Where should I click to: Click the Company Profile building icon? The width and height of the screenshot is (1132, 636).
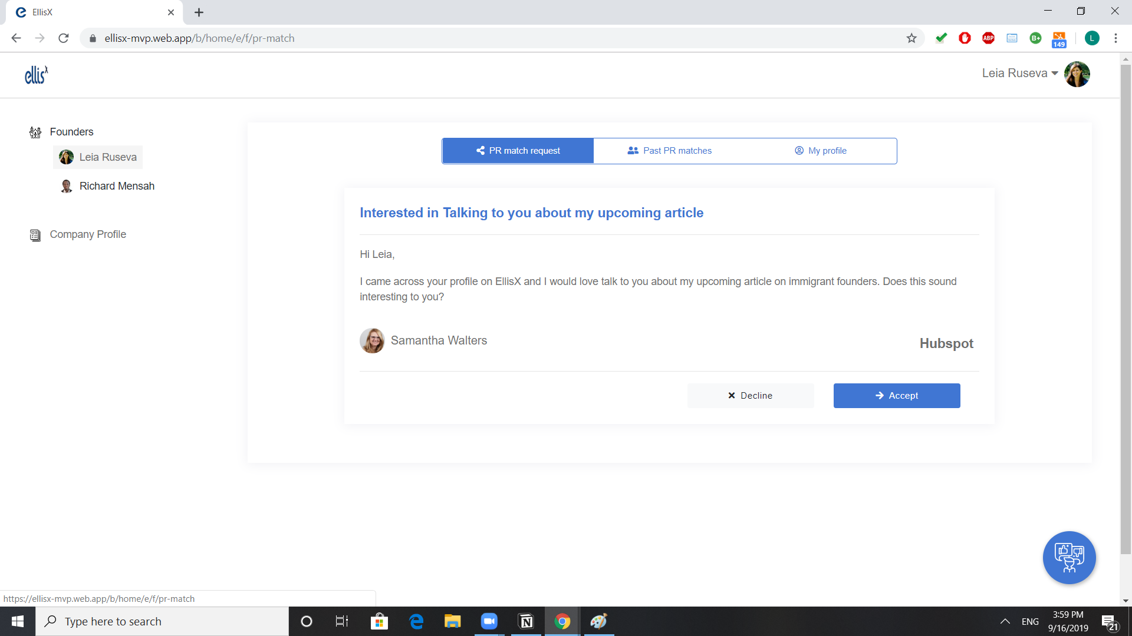point(35,235)
